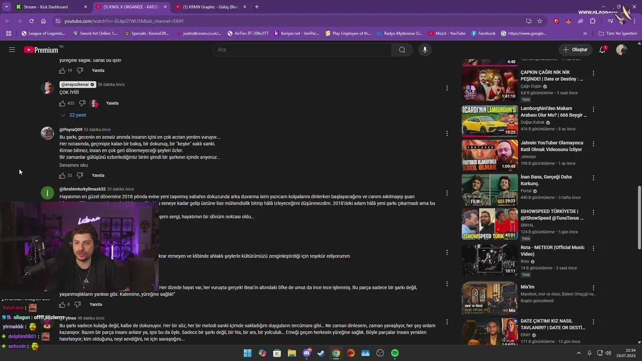This screenshot has height=361, width=642.
Task: Open options menu for @erayozkenar comment
Action: [447, 88]
